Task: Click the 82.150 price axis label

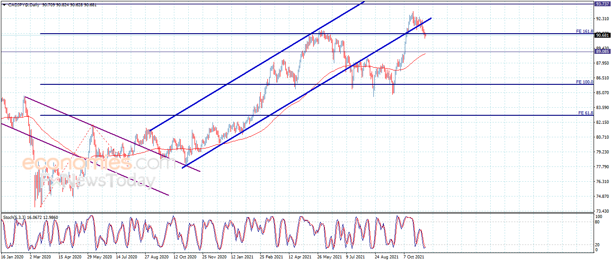Action: 603,122
